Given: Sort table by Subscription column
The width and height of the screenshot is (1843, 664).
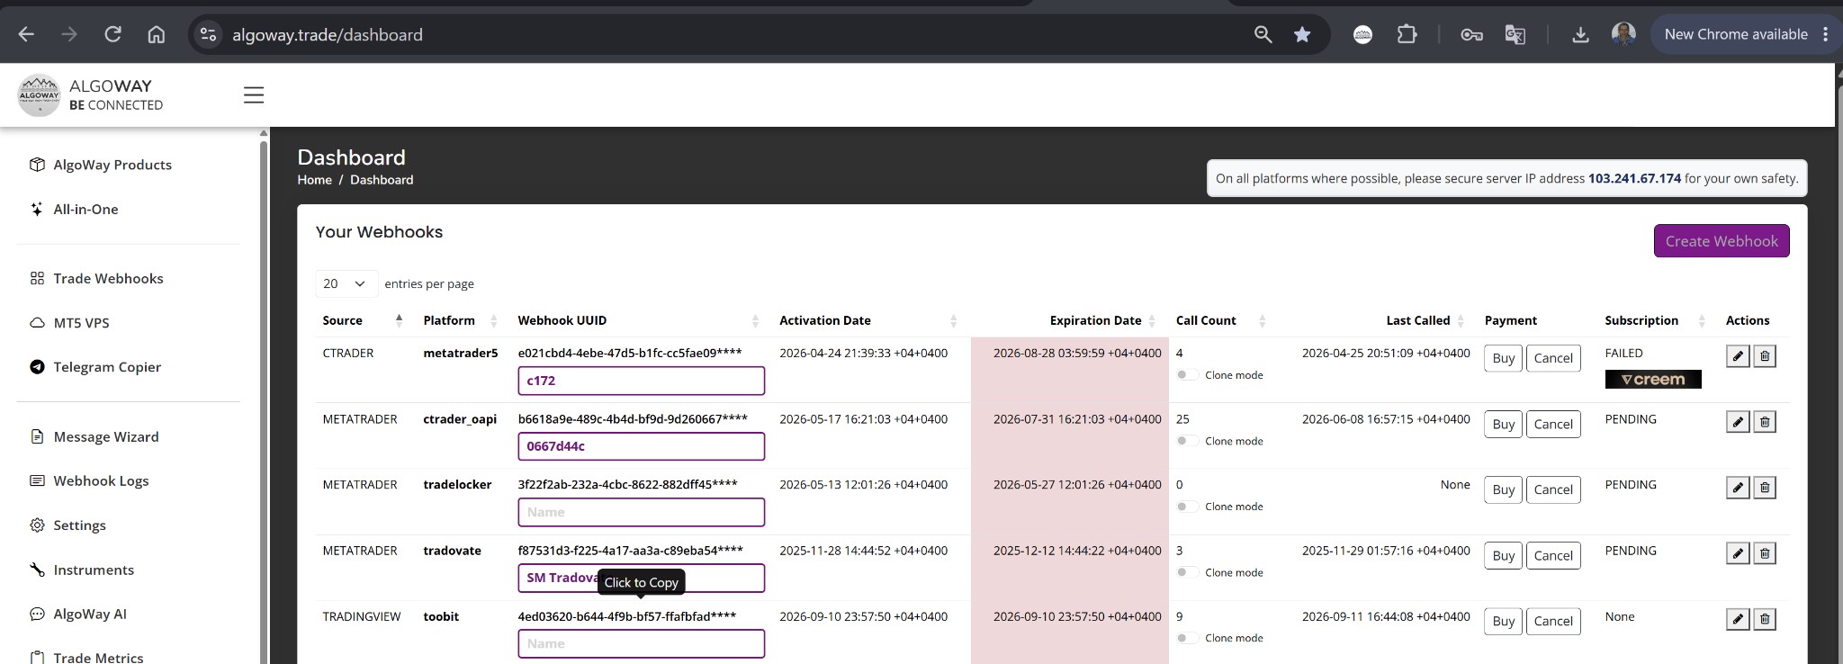Looking at the screenshot, I should click(x=1654, y=320).
